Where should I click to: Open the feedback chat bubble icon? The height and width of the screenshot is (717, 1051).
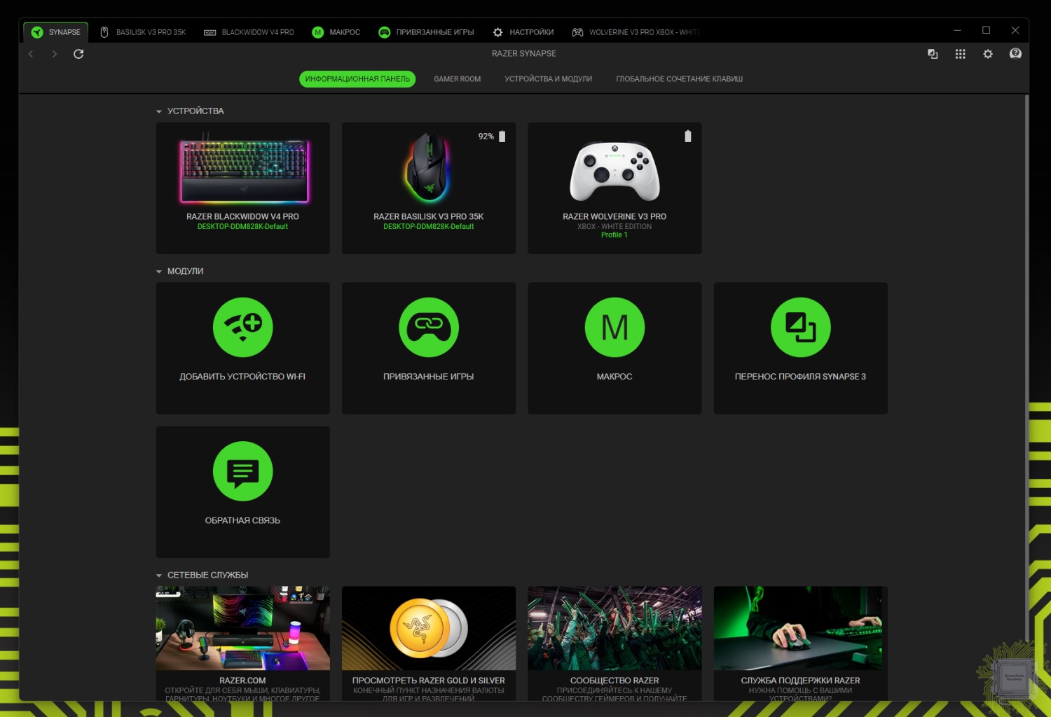[x=242, y=471]
